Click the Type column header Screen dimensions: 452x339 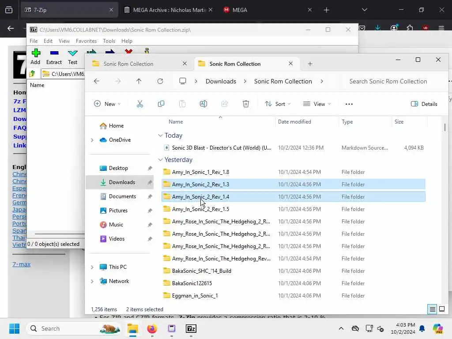(x=347, y=122)
